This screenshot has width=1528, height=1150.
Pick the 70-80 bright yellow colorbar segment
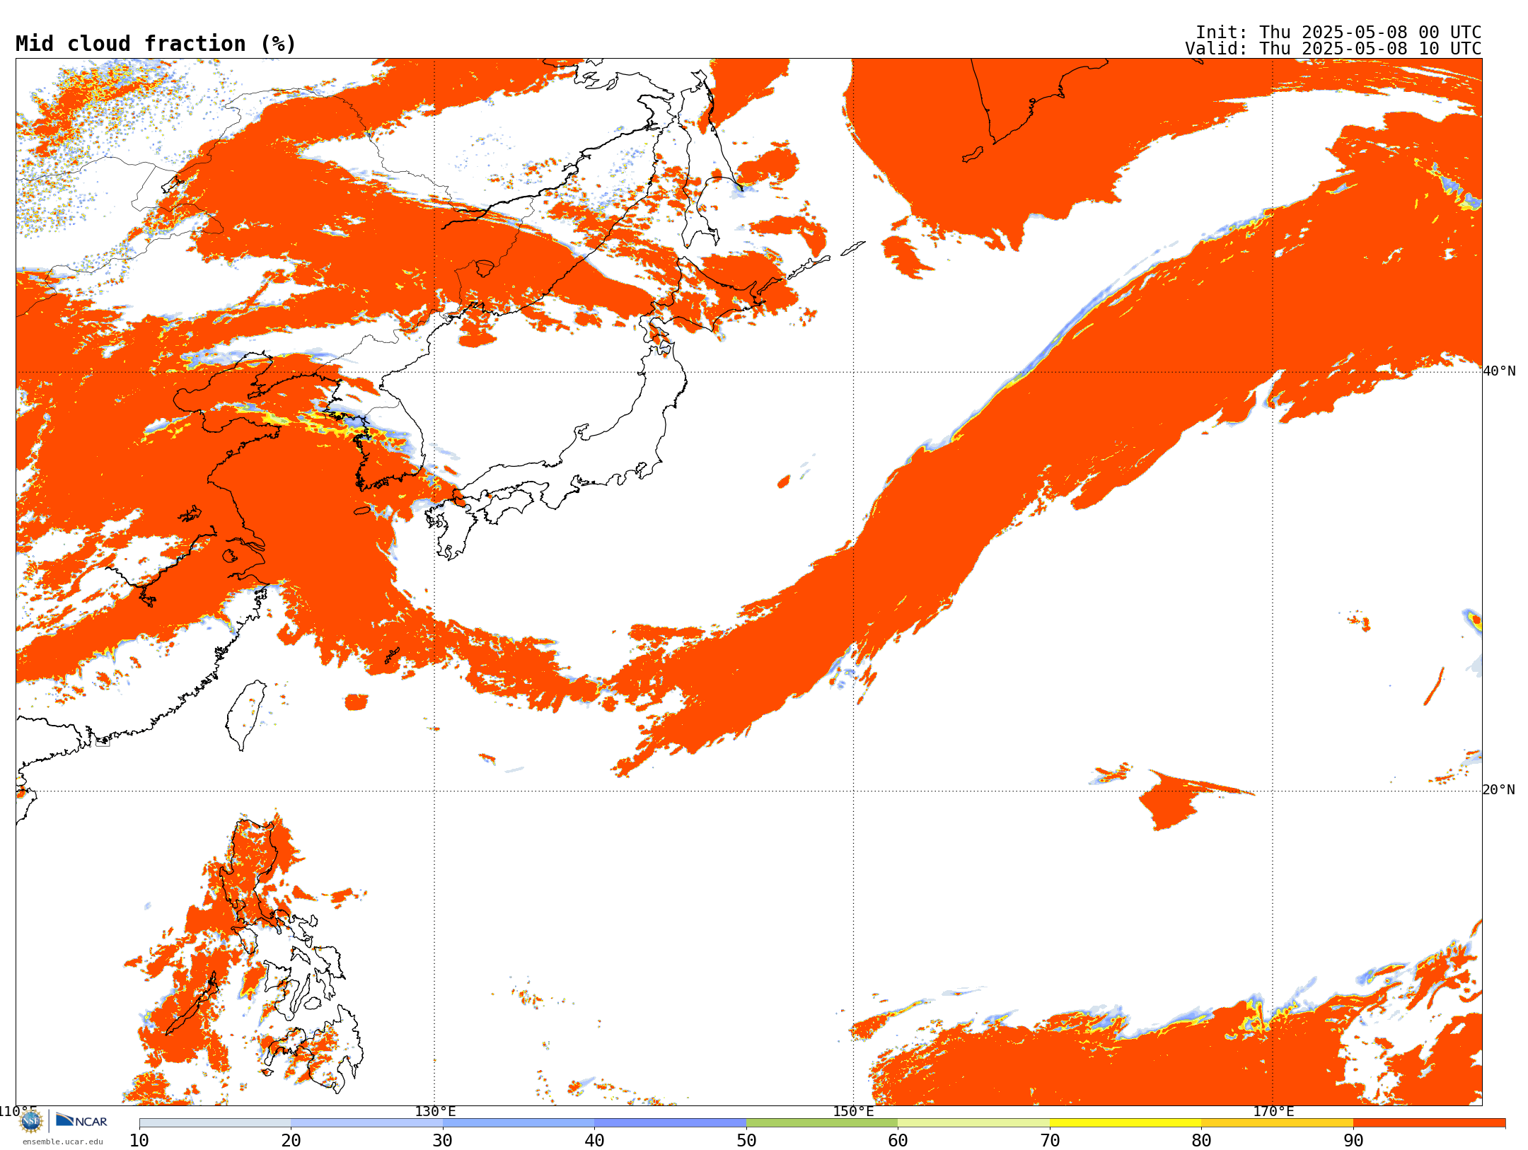click(x=1125, y=1123)
